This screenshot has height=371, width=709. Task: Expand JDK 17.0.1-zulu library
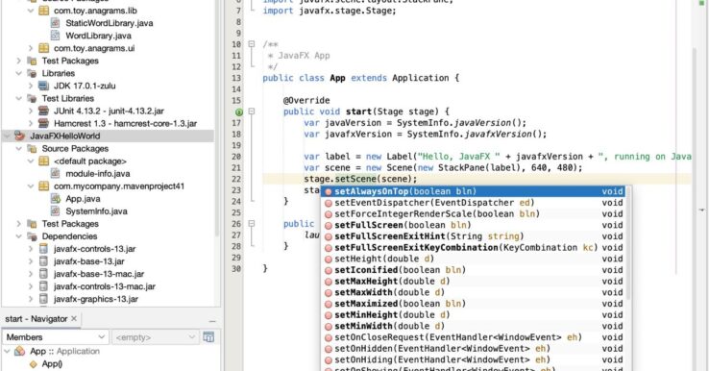click(x=31, y=86)
